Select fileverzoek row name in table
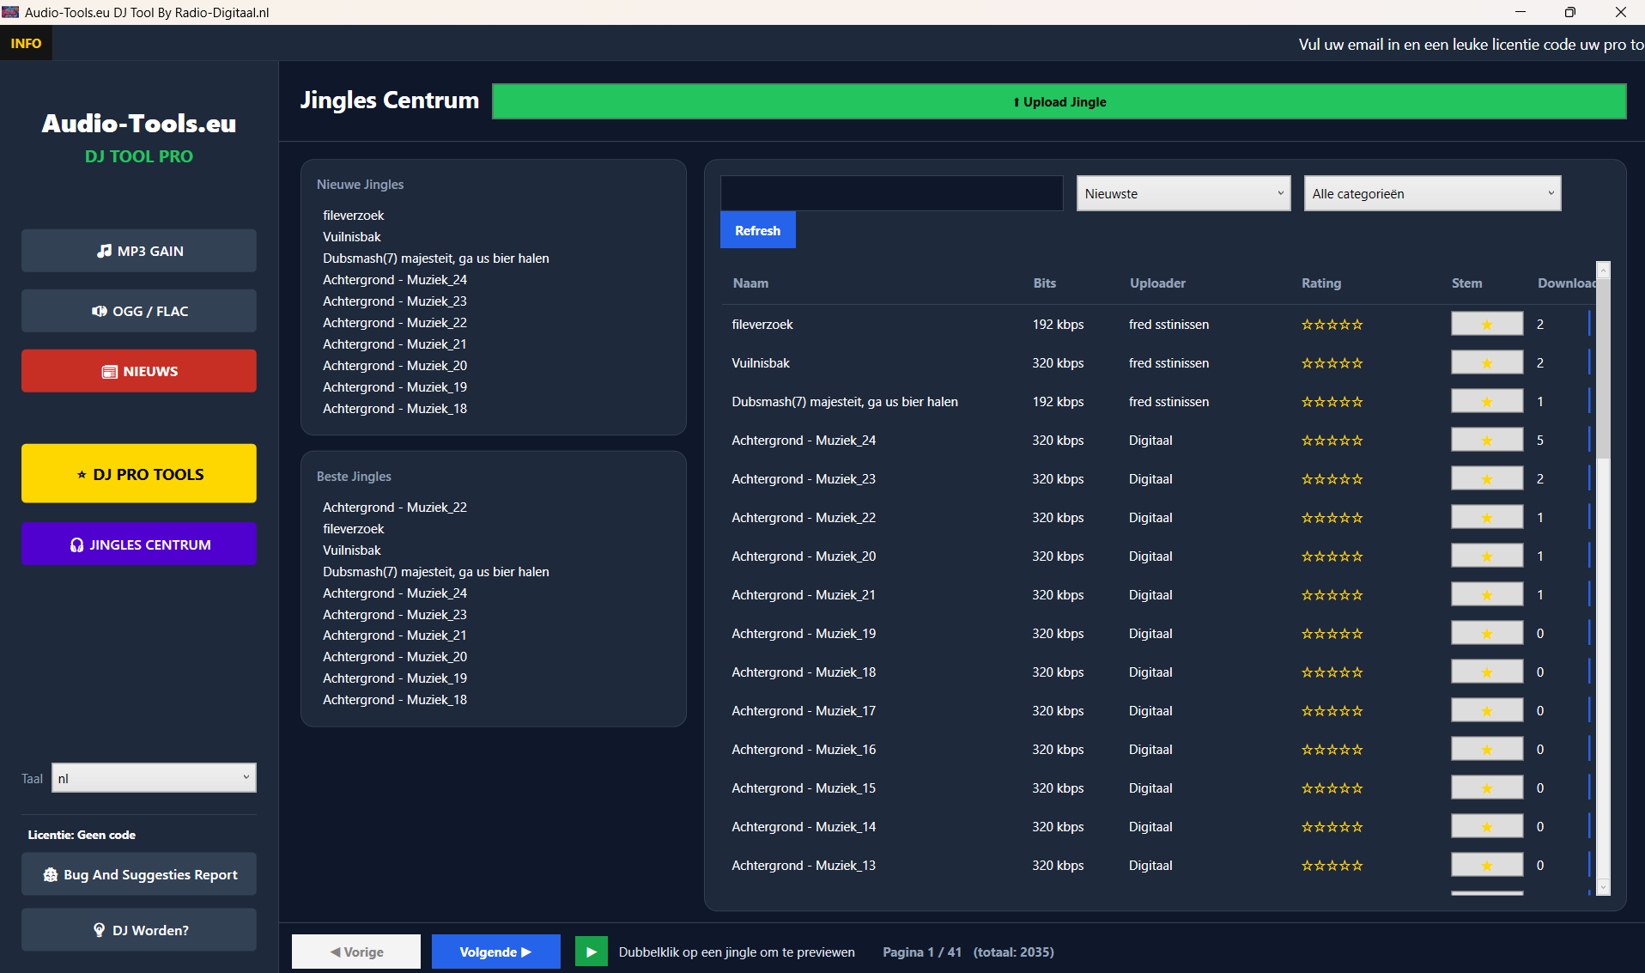This screenshot has width=1645, height=973. pos(762,324)
